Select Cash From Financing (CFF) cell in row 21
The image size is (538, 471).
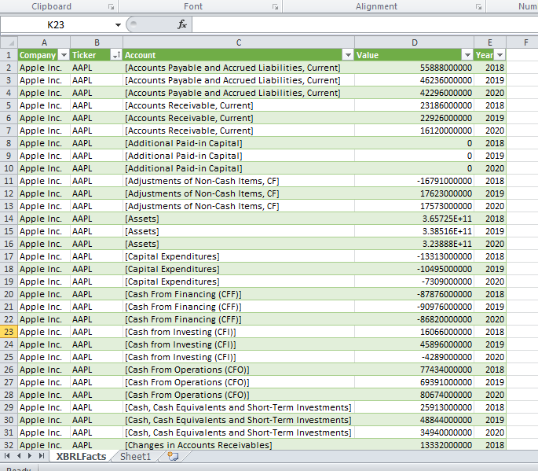point(239,307)
